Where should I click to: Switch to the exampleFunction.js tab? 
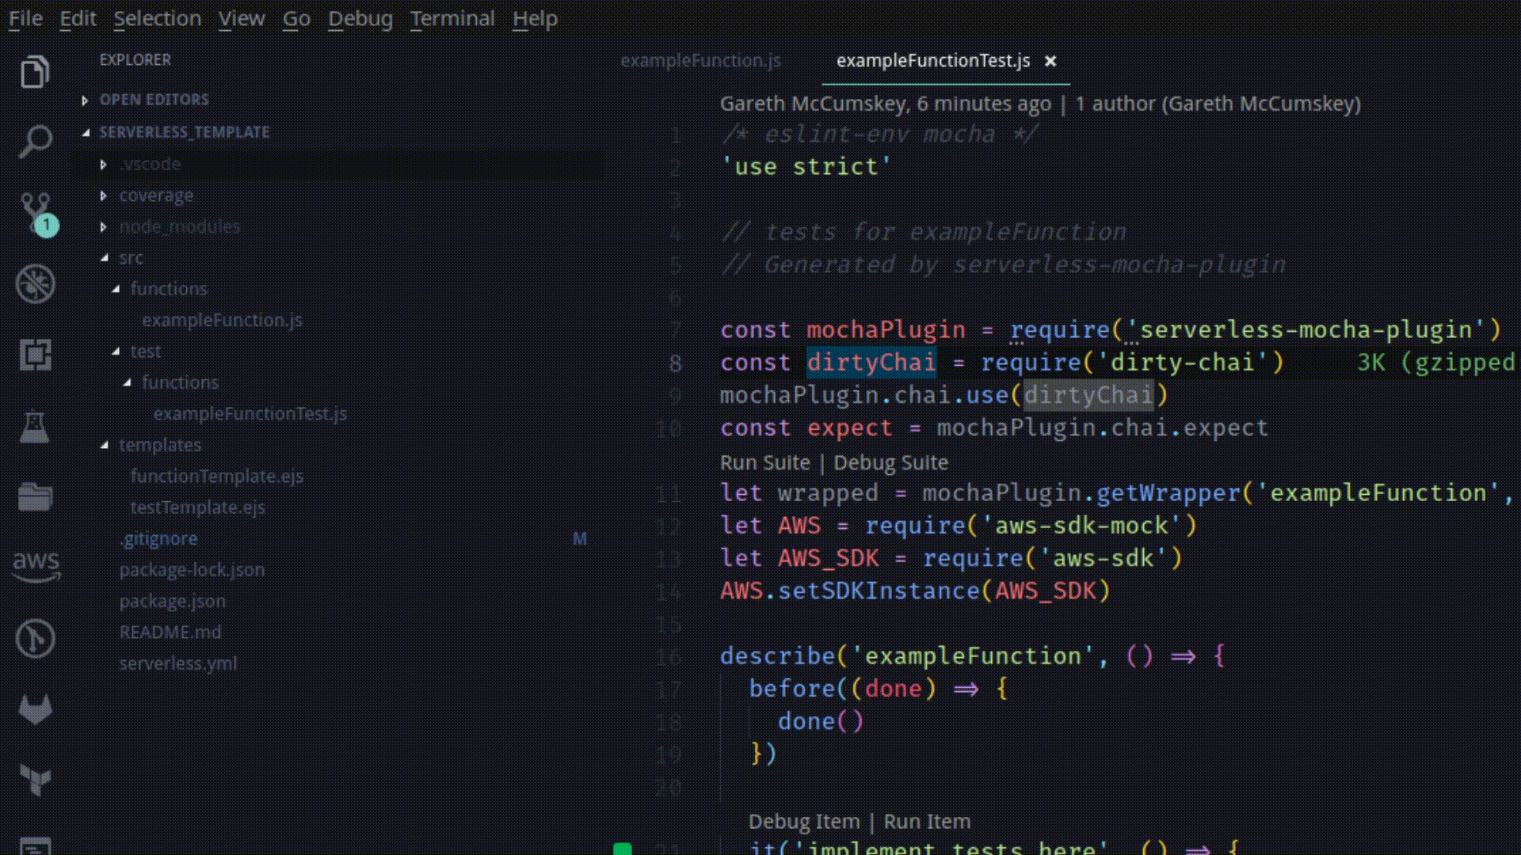pyautogui.click(x=700, y=60)
